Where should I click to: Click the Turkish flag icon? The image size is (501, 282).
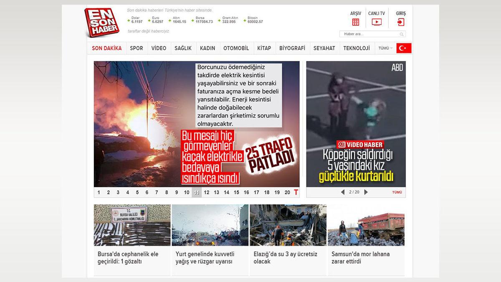pyautogui.click(x=404, y=48)
